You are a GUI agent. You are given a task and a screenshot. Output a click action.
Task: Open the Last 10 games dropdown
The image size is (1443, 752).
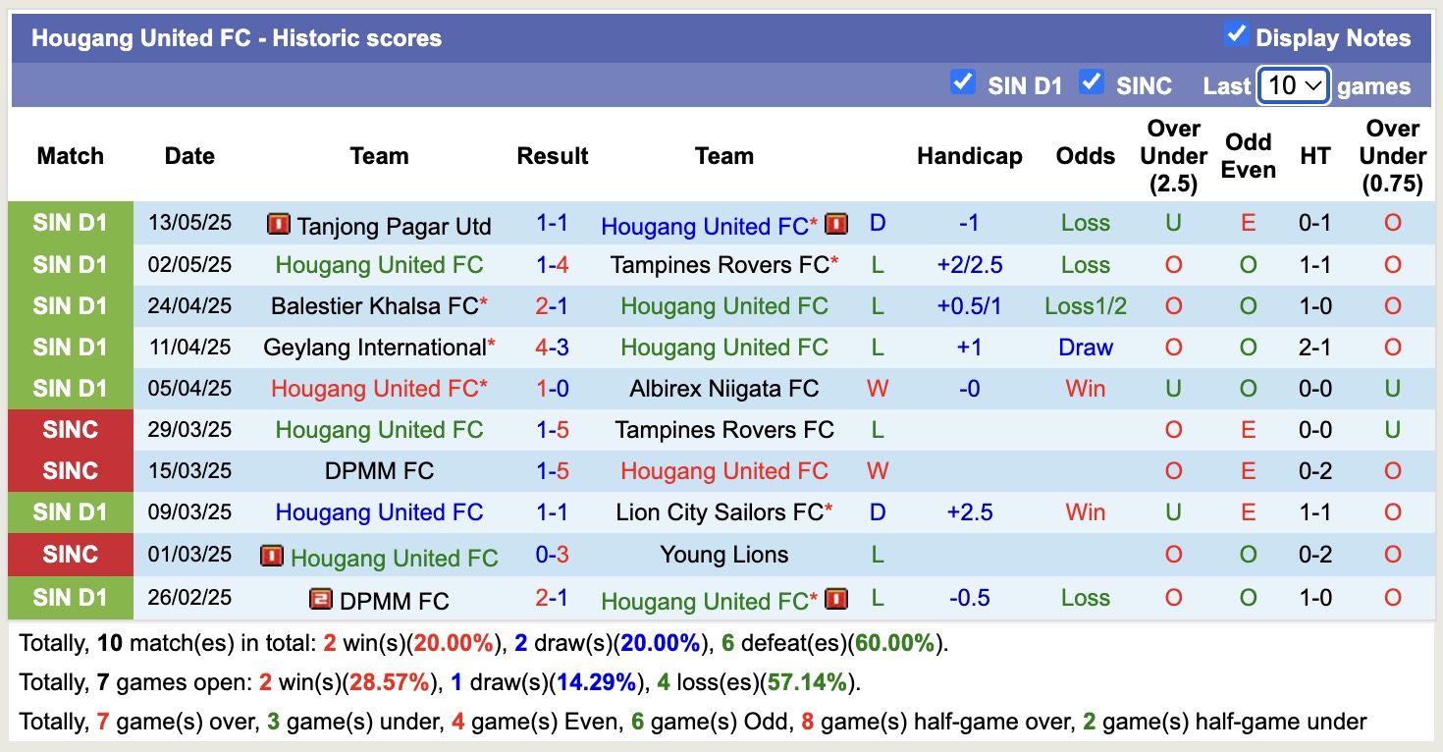pyautogui.click(x=1293, y=85)
